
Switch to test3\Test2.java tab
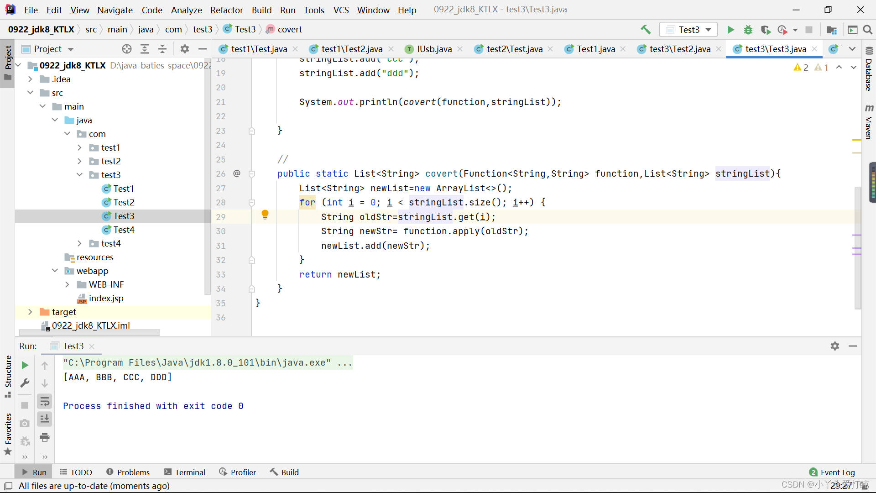680,49
